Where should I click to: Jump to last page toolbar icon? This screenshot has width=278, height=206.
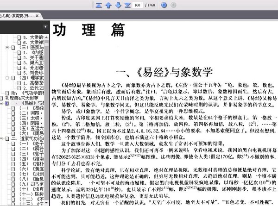127,5
